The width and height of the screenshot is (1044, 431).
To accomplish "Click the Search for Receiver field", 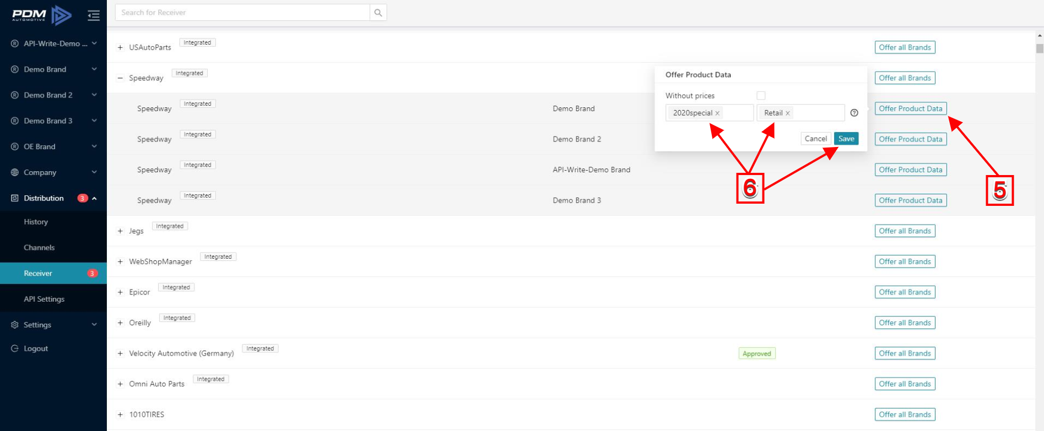I will coord(242,13).
